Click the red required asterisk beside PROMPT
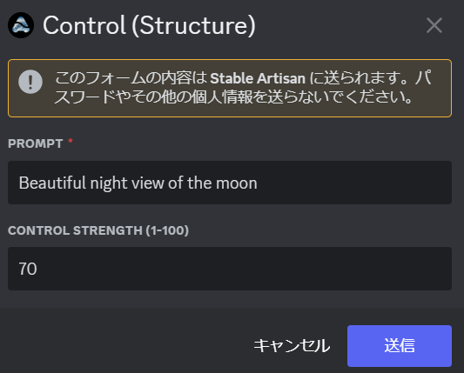This screenshot has width=464, height=373. coord(71,141)
